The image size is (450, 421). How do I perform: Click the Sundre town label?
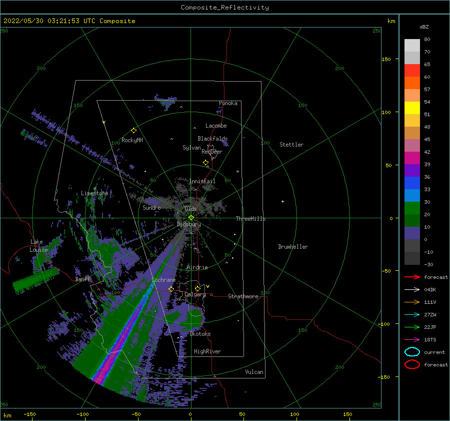click(x=151, y=207)
